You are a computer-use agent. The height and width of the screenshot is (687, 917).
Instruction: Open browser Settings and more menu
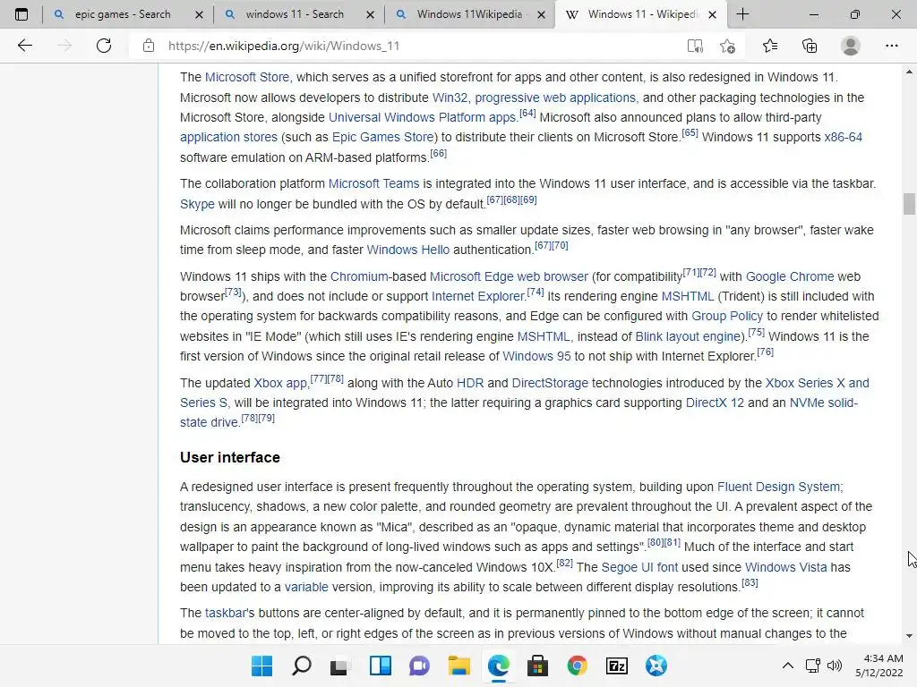pyautogui.click(x=891, y=46)
